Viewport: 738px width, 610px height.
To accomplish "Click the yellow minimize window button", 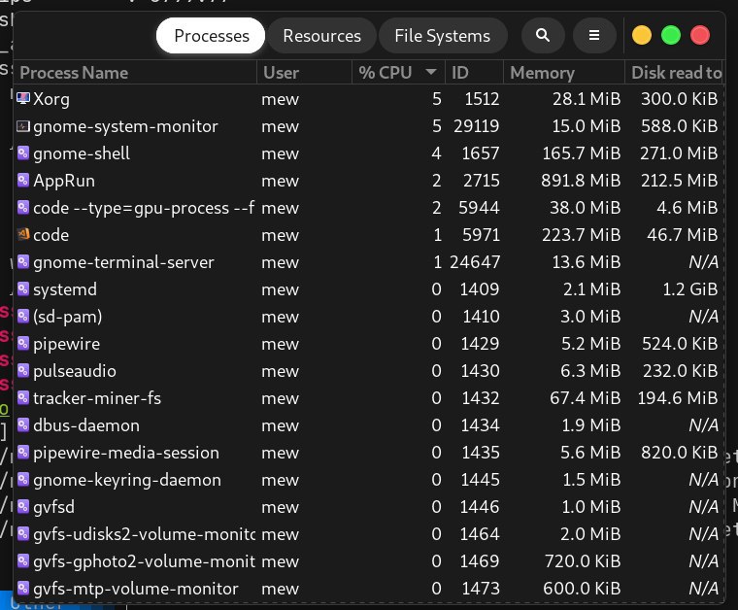I will (642, 35).
